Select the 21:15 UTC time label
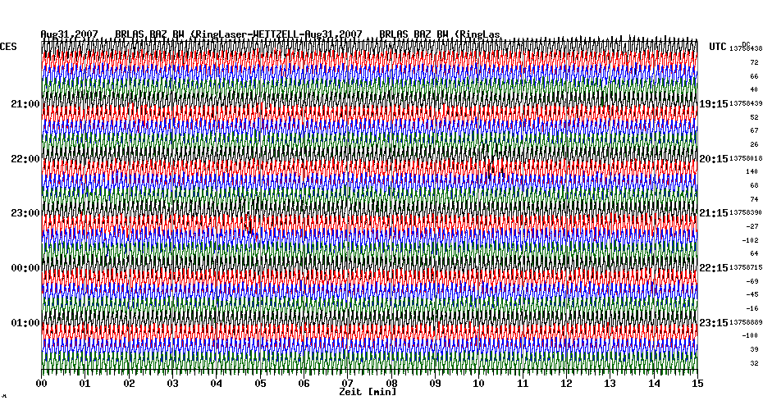This screenshot has height=405, width=763. click(x=714, y=213)
